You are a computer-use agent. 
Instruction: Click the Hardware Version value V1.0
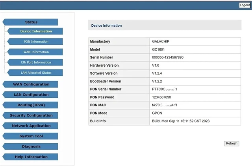pos(156,66)
